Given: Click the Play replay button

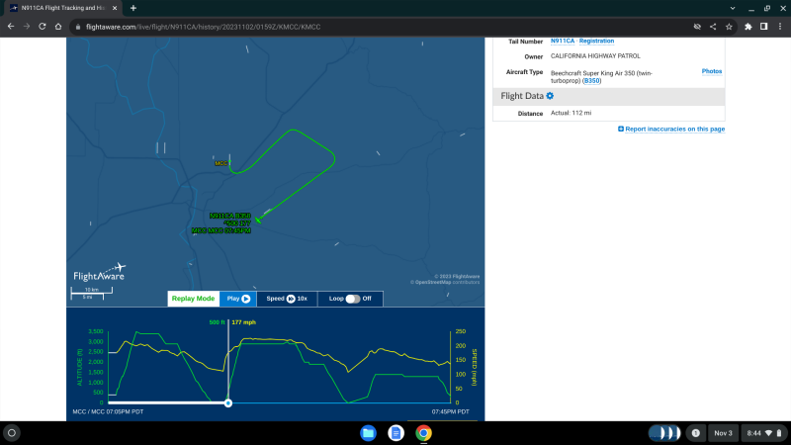Looking at the screenshot, I should tap(238, 299).
